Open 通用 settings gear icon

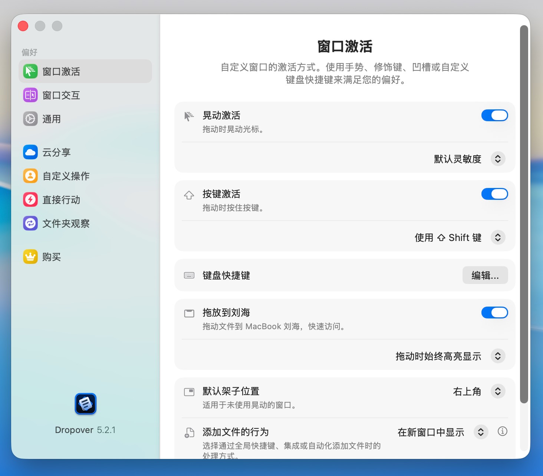pyautogui.click(x=30, y=119)
